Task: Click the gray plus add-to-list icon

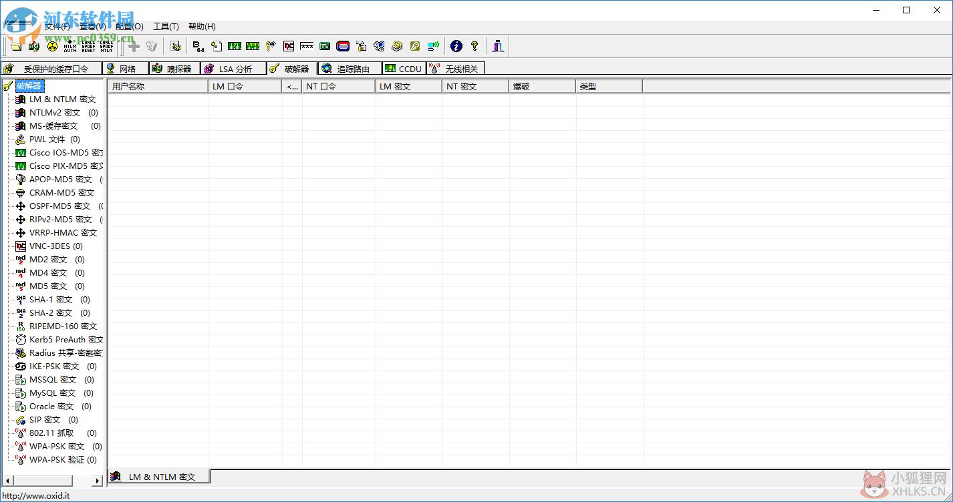Action: (134, 46)
